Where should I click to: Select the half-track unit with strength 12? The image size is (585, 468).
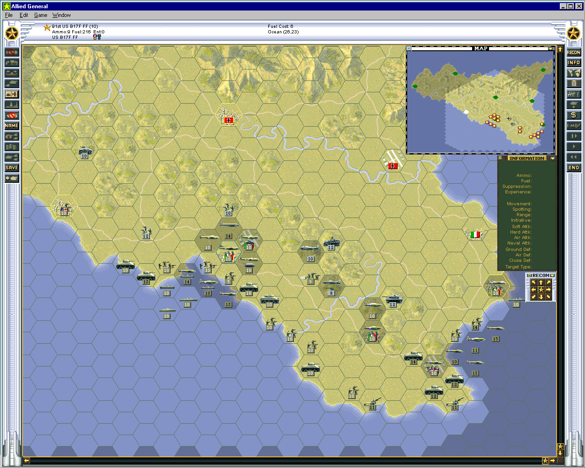point(331,243)
